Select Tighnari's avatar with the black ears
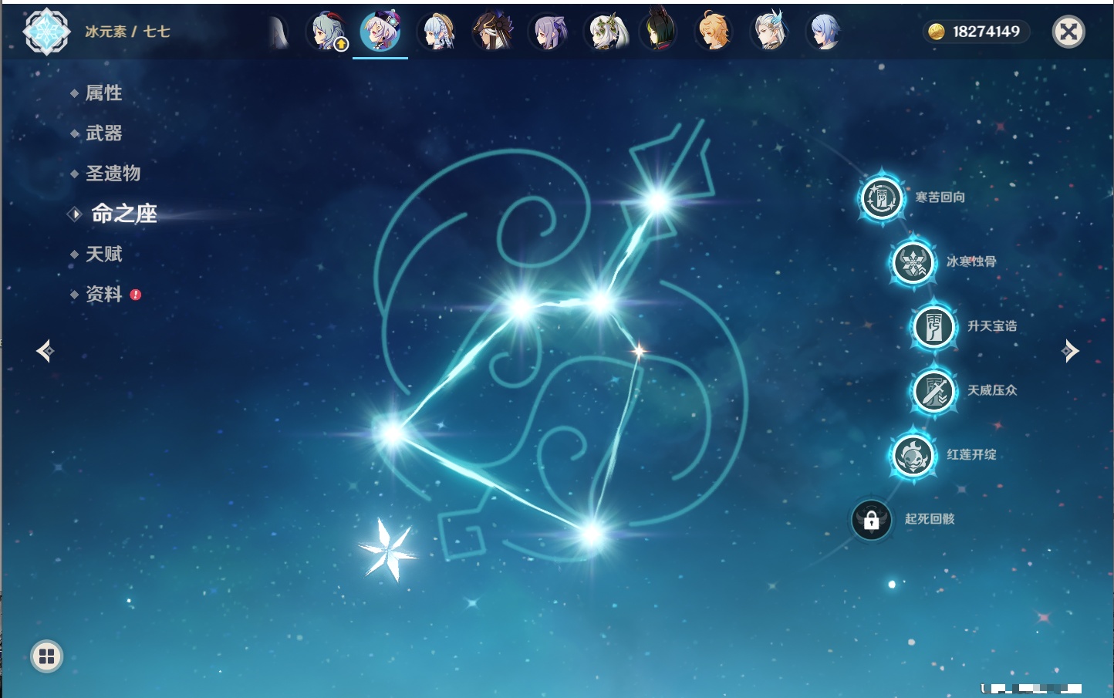The image size is (1114, 698). tap(660, 30)
